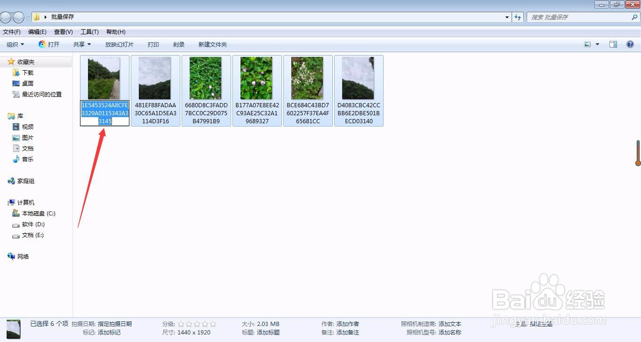Click 添加标记 in details pane
641x342 pixels.
109,332
